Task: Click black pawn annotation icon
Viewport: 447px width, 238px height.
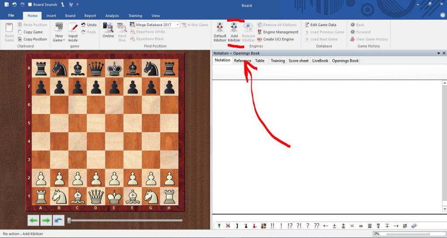Action: point(246,226)
